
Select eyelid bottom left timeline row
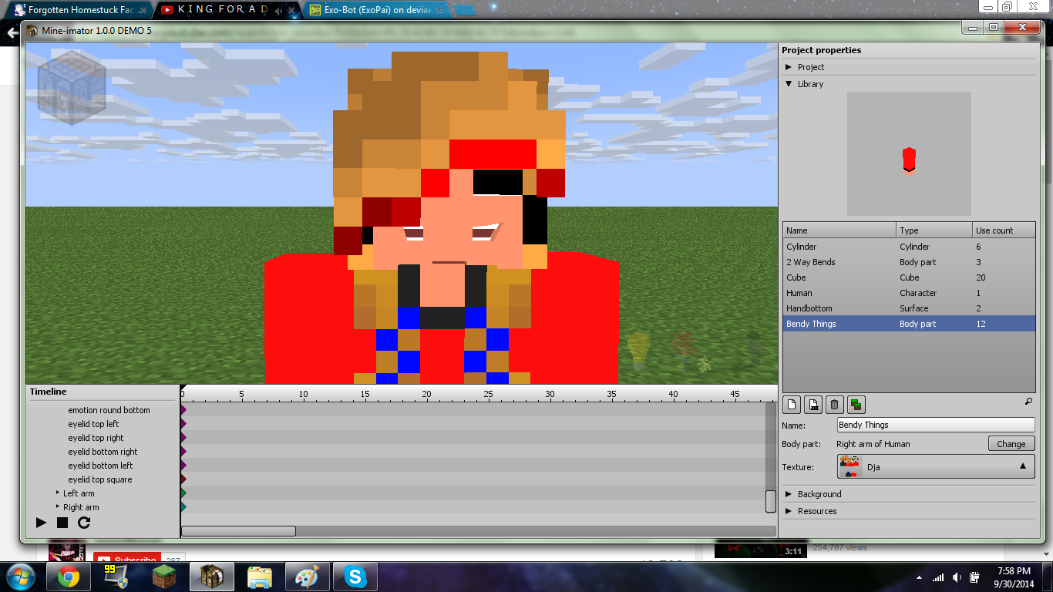point(100,466)
